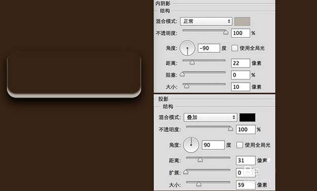Viewport: 317px width, 191px height.
Task: Enable global light for drop shadow
Action: pos(239,145)
